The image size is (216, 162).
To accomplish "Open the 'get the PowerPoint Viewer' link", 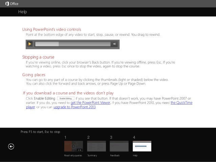I will click(x=90, y=103).
